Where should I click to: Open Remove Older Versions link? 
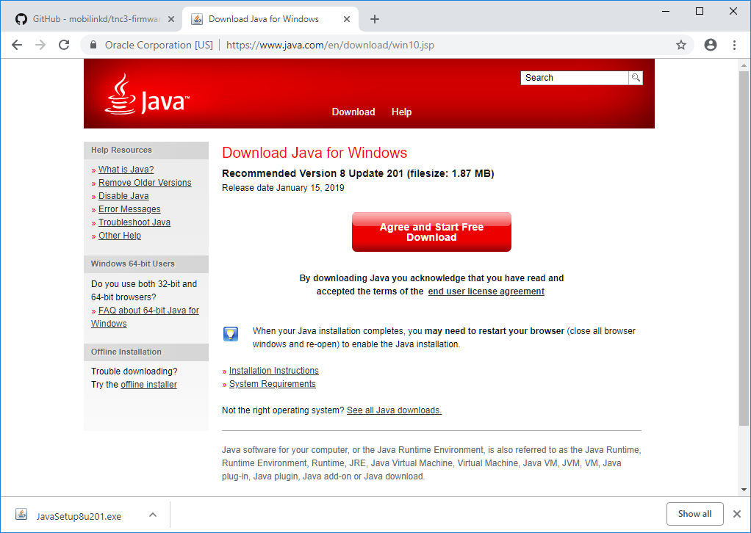145,183
